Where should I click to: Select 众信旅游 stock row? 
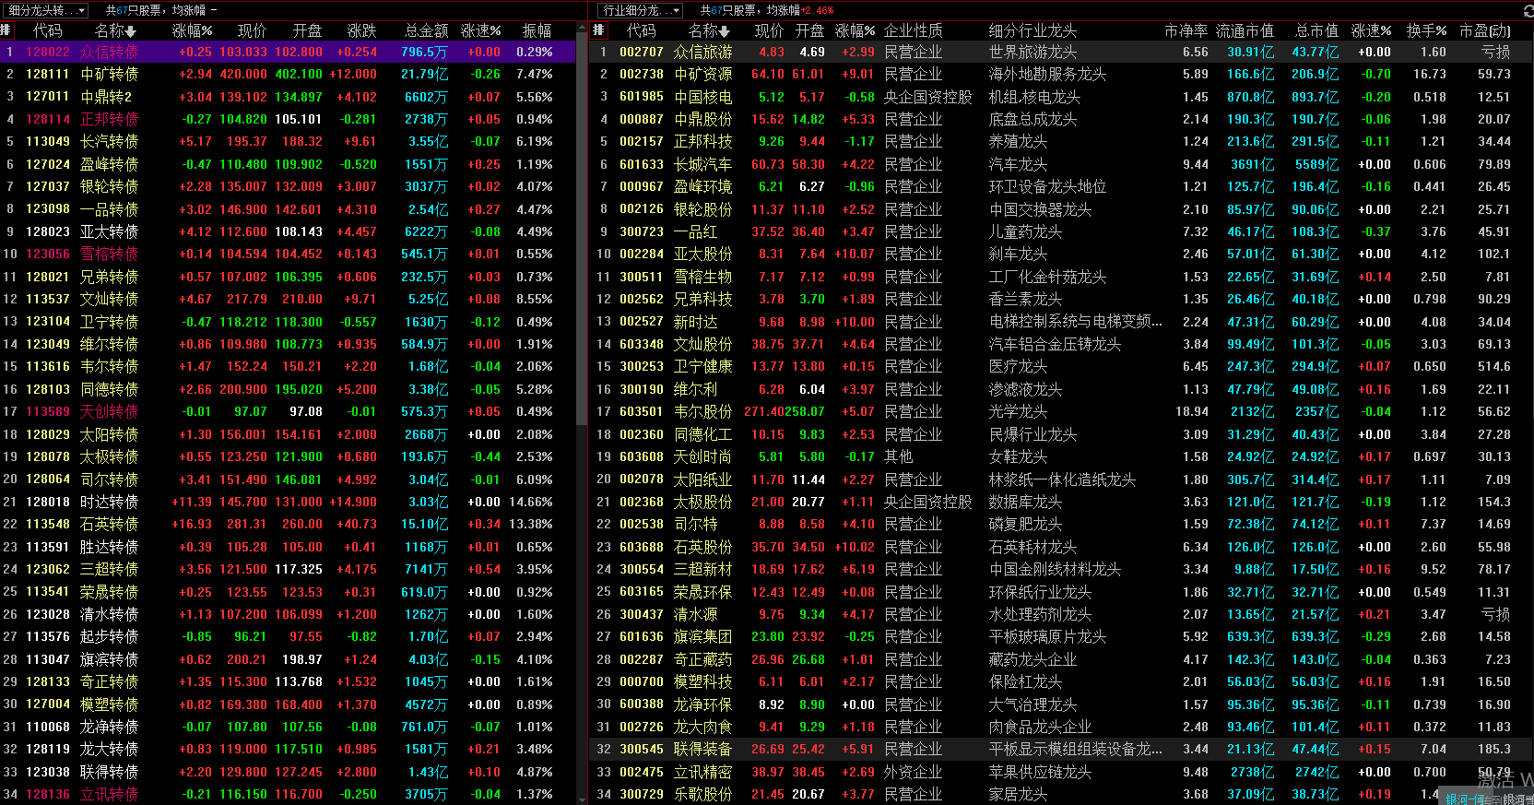point(702,52)
